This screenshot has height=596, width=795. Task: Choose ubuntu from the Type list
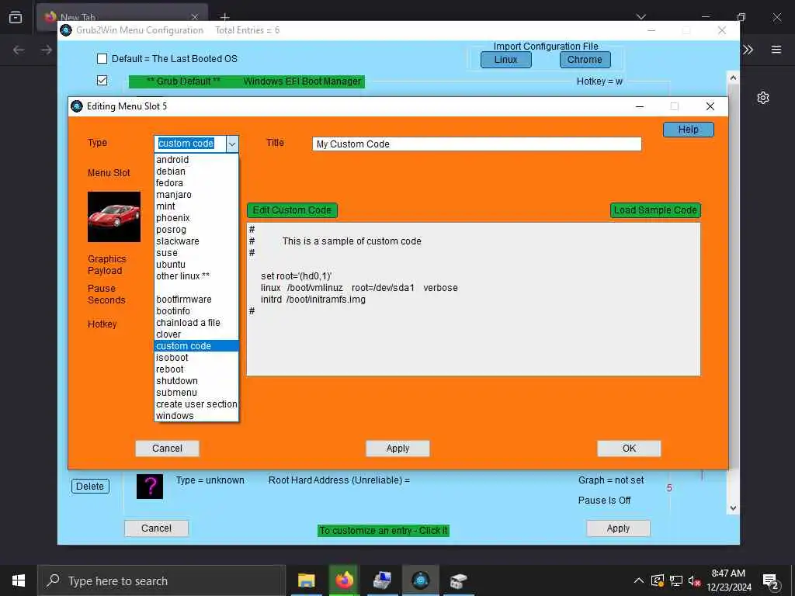coord(196,265)
